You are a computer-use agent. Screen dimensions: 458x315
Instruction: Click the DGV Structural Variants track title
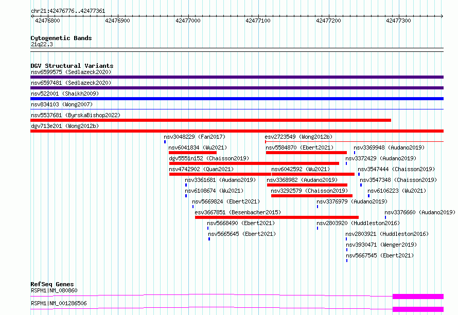click(72, 66)
